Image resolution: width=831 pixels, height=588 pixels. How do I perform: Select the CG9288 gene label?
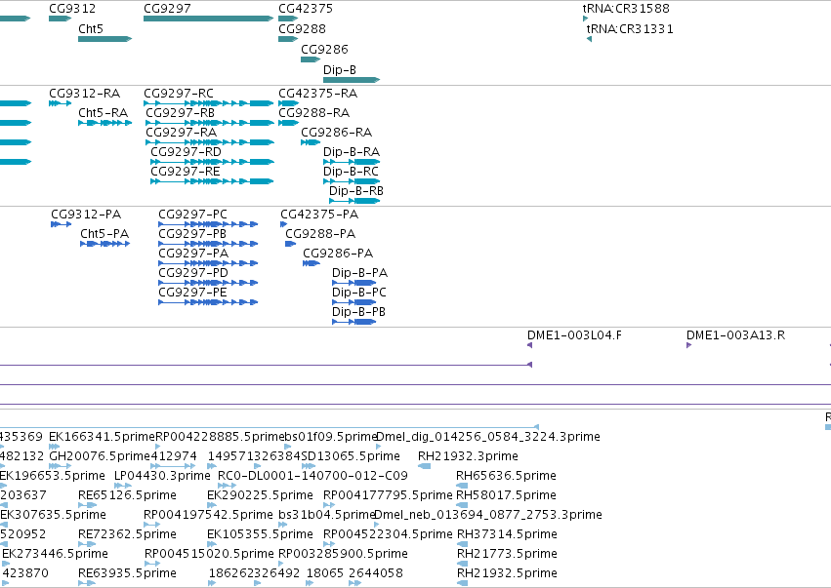click(x=302, y=28)
